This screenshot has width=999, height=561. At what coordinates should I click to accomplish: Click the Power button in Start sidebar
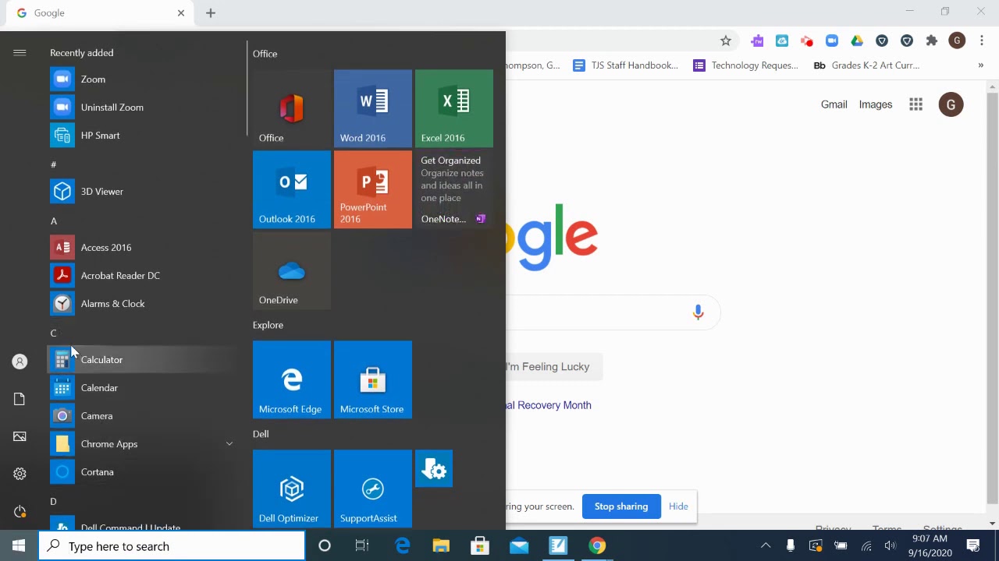tap(20, 511)
